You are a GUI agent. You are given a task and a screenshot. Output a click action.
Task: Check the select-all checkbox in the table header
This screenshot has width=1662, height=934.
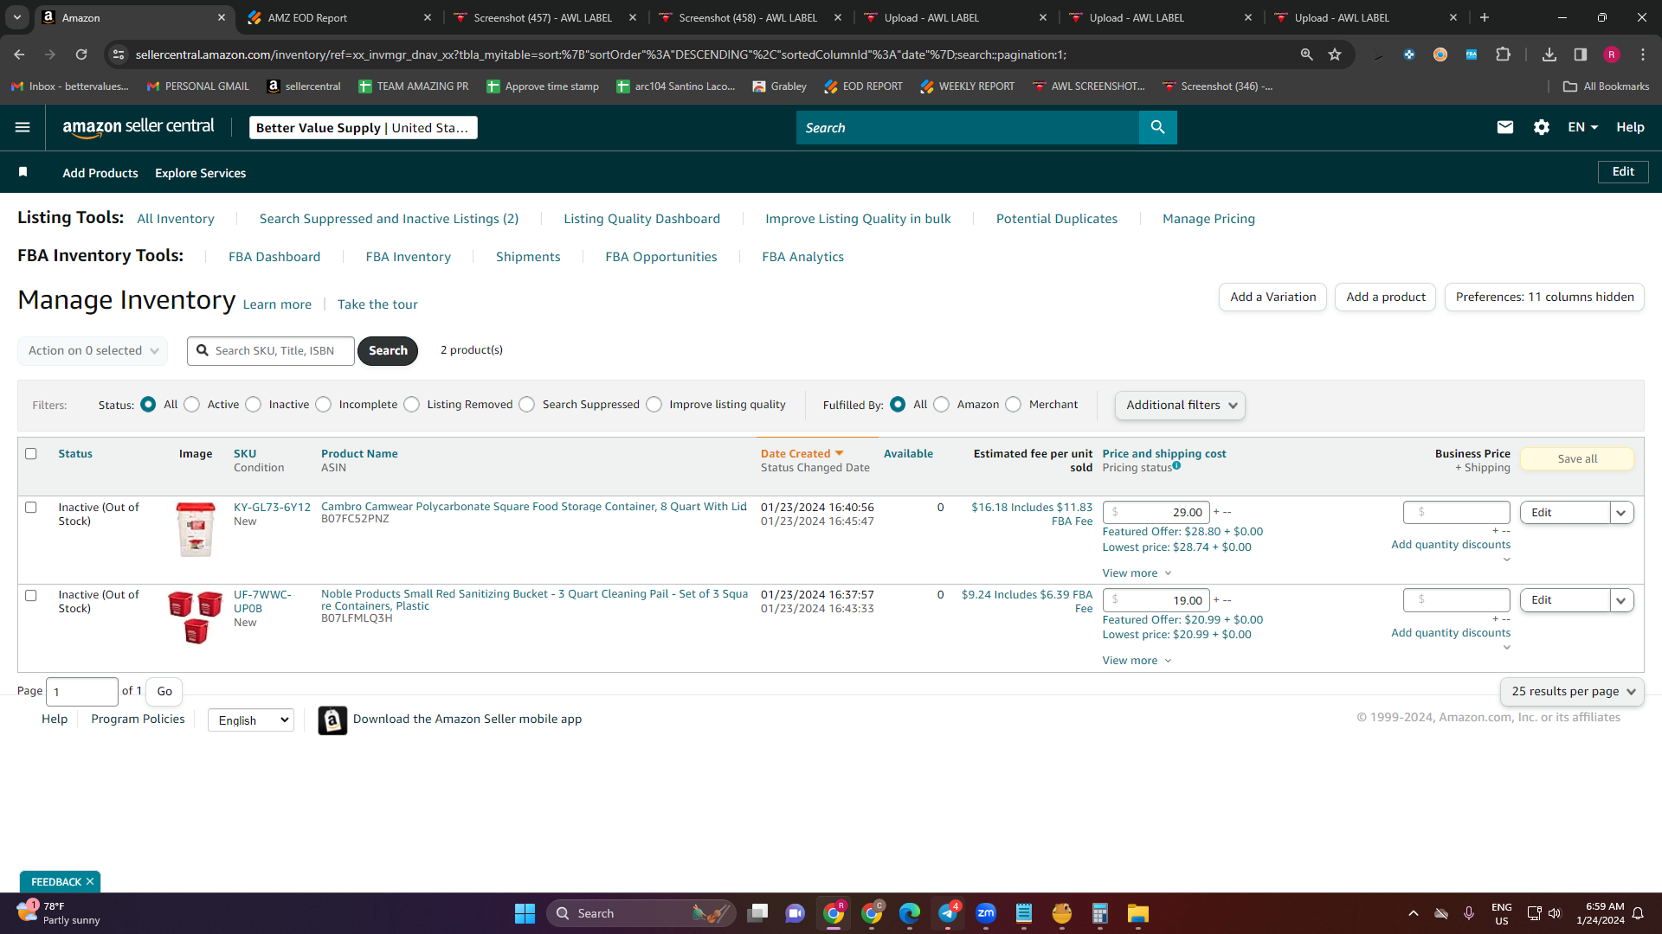(31, 454)
